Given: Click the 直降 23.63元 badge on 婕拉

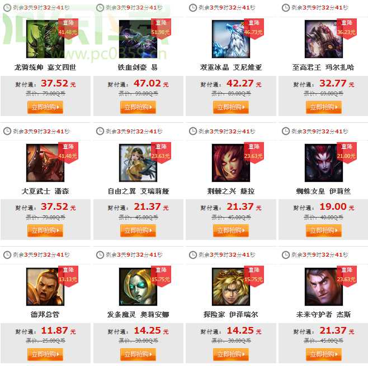Looking at the screenshot, I should coord(254,152).
